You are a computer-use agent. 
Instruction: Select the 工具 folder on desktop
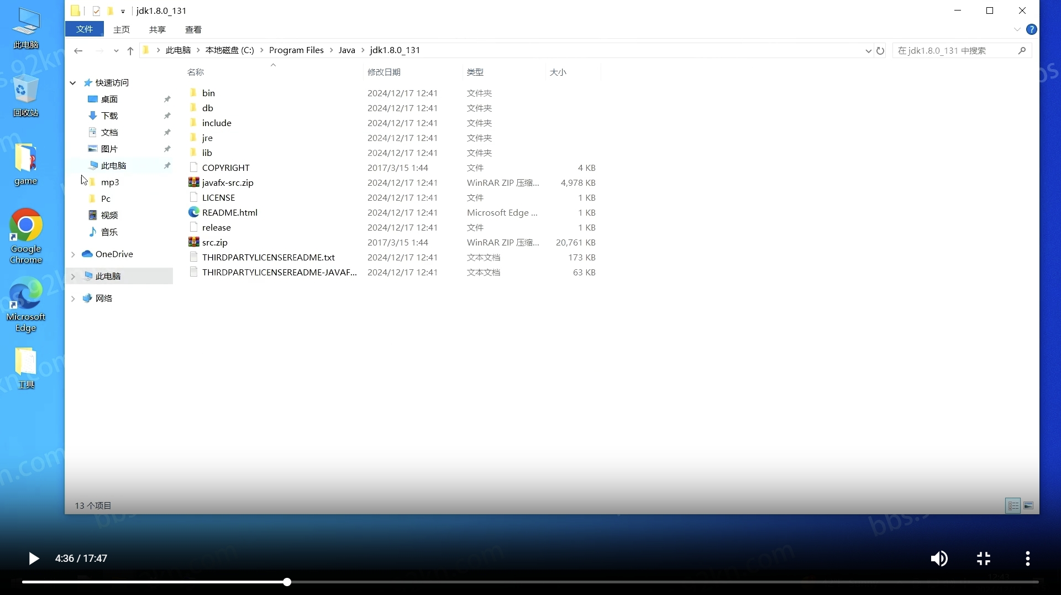25,368
